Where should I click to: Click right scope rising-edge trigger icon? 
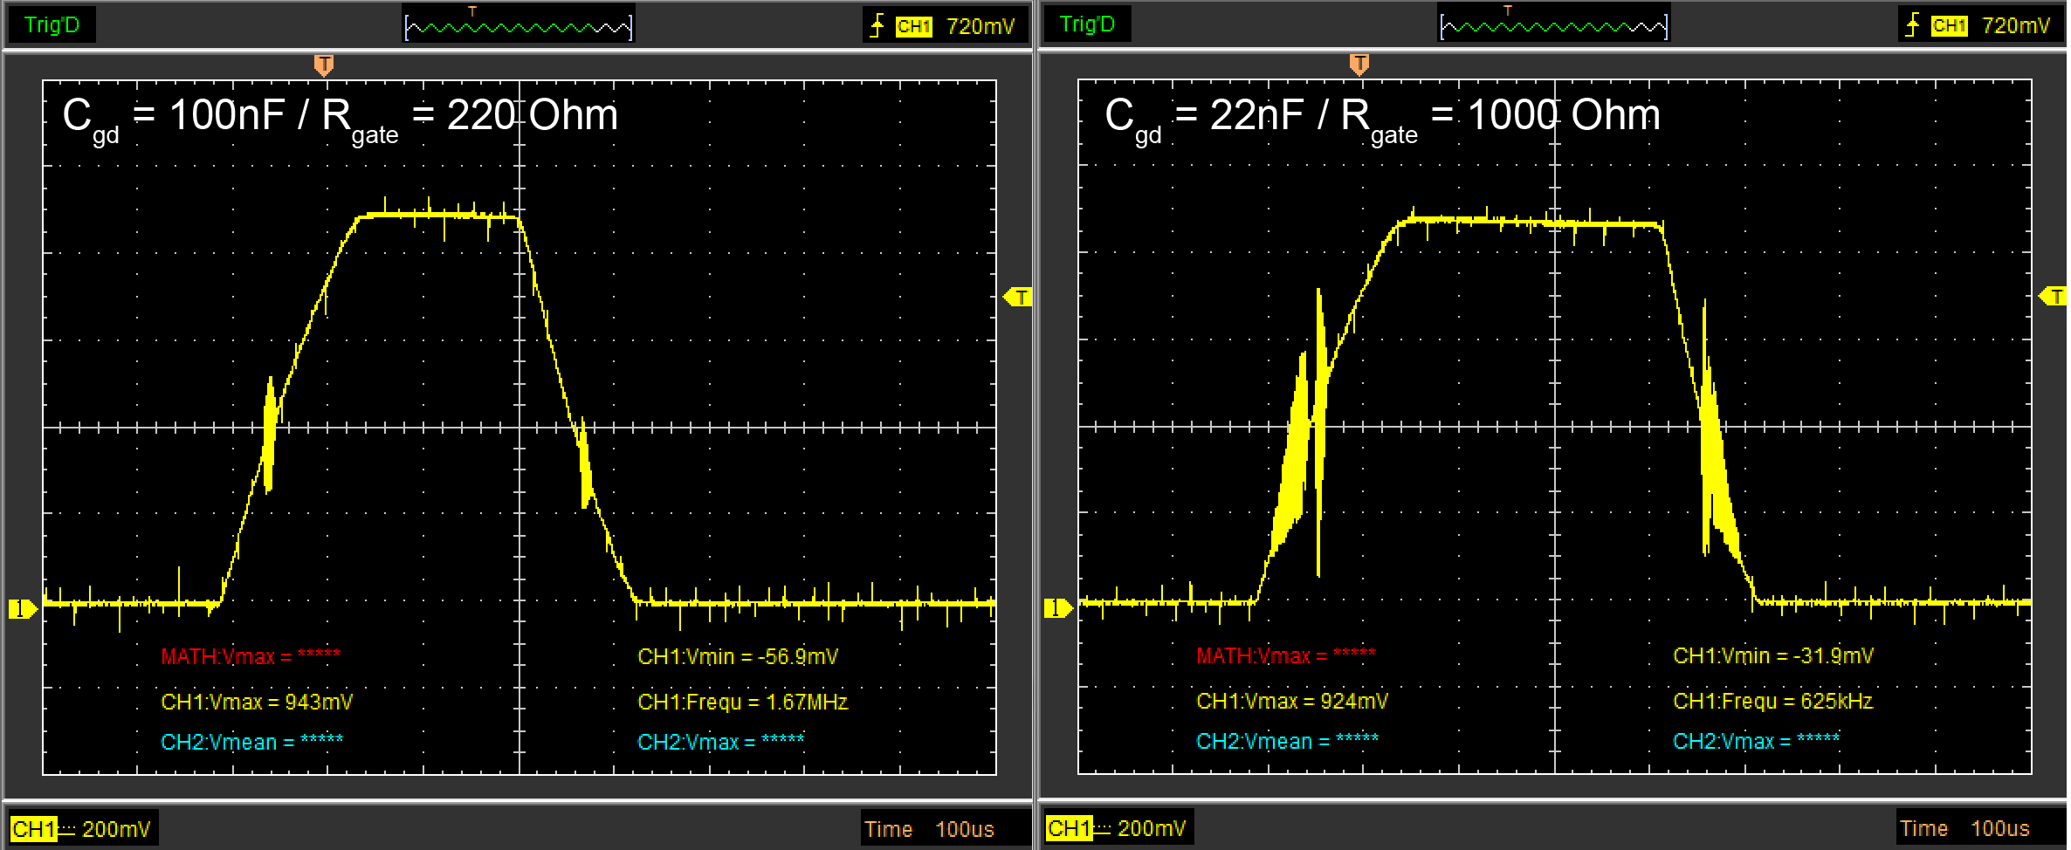pyautogui.click(x=1912, y=25)
